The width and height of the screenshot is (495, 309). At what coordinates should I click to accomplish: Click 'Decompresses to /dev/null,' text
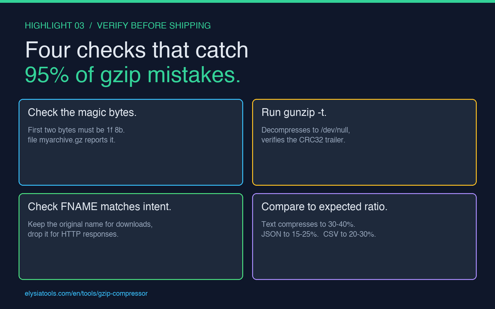point(305,130)
